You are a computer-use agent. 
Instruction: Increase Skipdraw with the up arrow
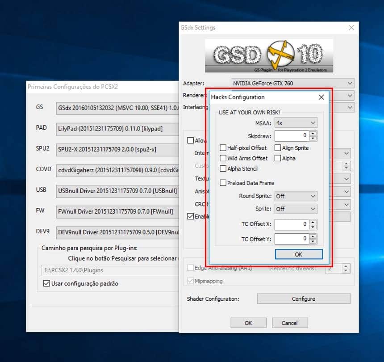[313, 133]
